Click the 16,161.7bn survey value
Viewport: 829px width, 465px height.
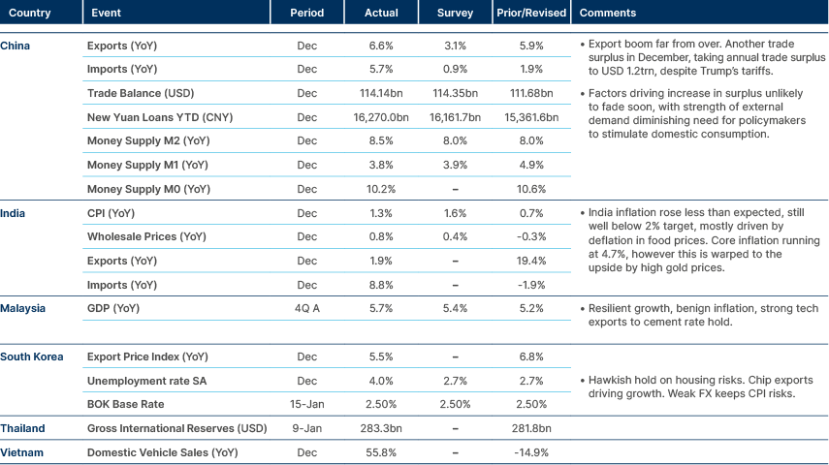click(x=455, y=117)
